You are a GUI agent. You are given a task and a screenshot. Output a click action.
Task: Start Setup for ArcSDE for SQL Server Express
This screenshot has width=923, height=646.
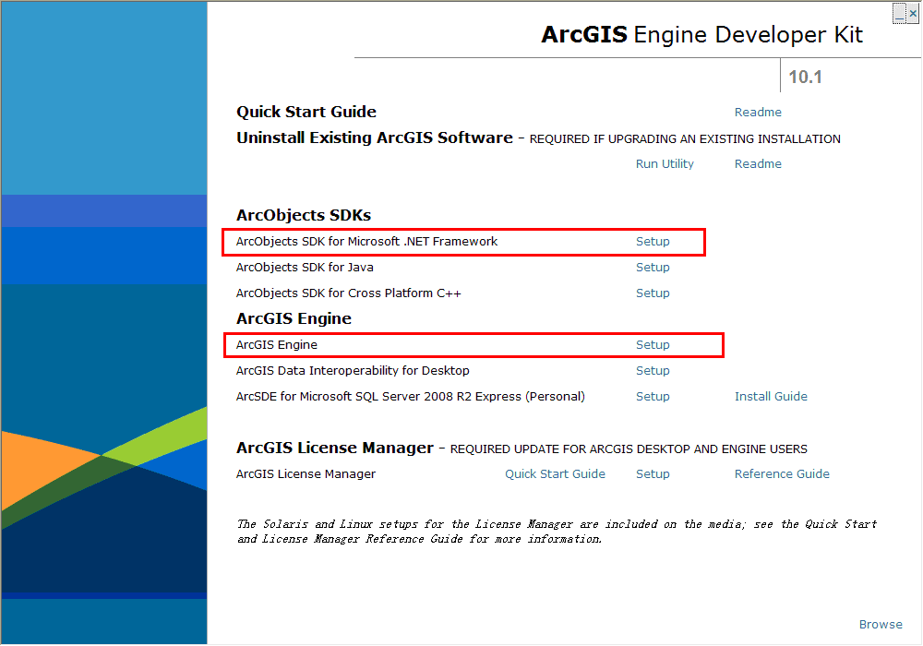tap(653, 397)
